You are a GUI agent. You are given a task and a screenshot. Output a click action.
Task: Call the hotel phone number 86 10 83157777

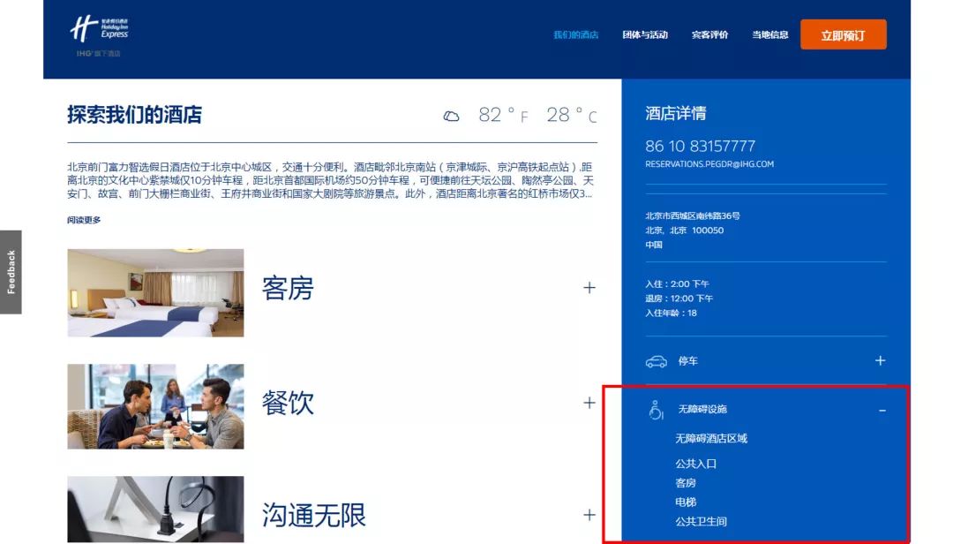(700, 146)
